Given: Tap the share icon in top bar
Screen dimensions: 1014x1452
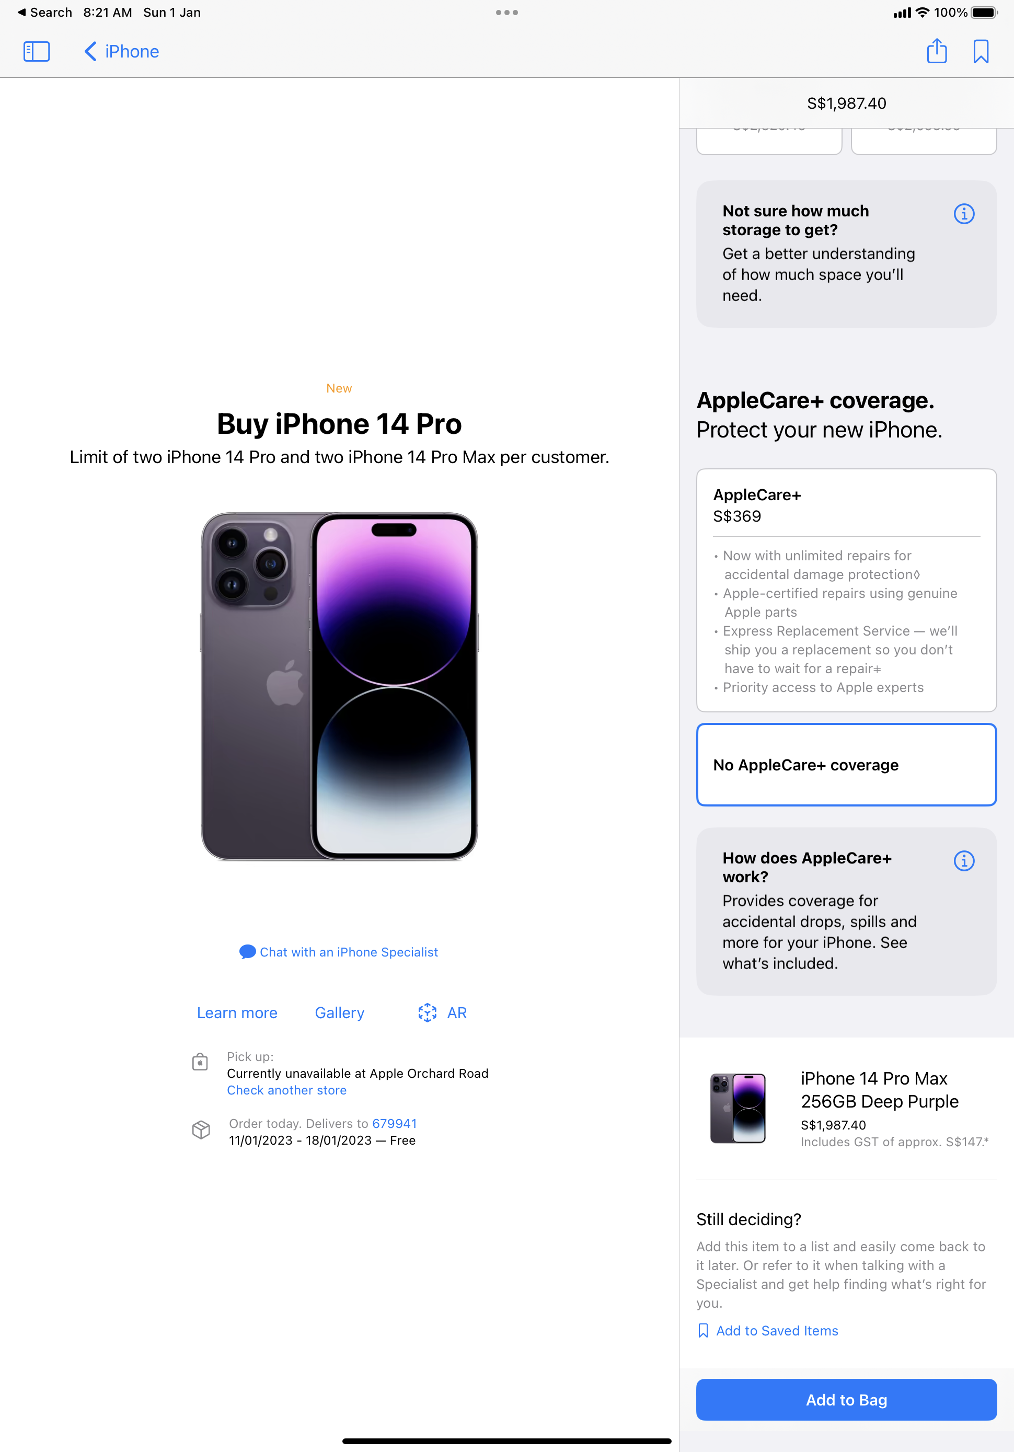Looking at the screenshot, I should click(x=936, y=51).
